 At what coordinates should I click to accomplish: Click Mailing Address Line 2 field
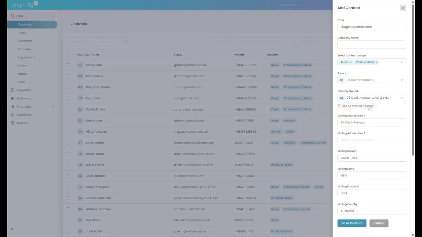pyautogui.click(x=372, y=140)
